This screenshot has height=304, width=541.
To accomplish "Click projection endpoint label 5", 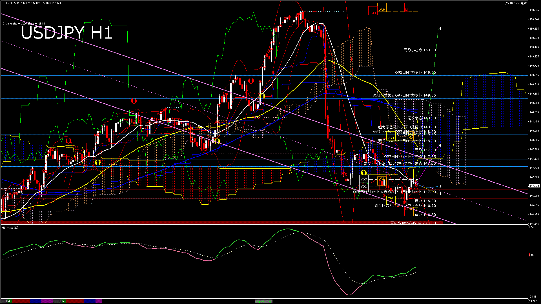I will pos(440,146).
